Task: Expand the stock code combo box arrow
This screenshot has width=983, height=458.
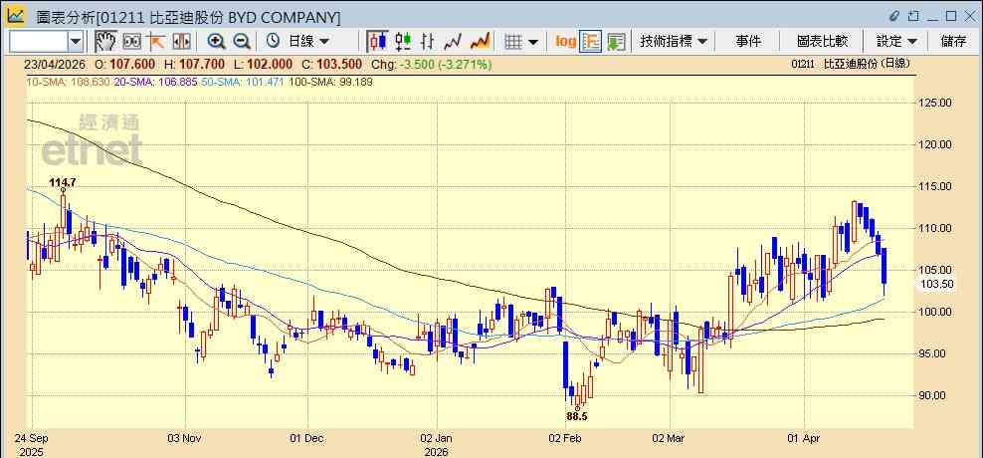Action: (76, 42)
